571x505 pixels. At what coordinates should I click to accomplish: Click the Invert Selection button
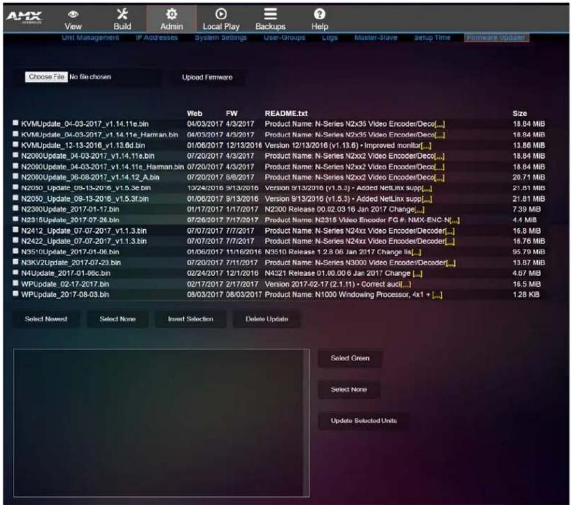click(190, 319)
